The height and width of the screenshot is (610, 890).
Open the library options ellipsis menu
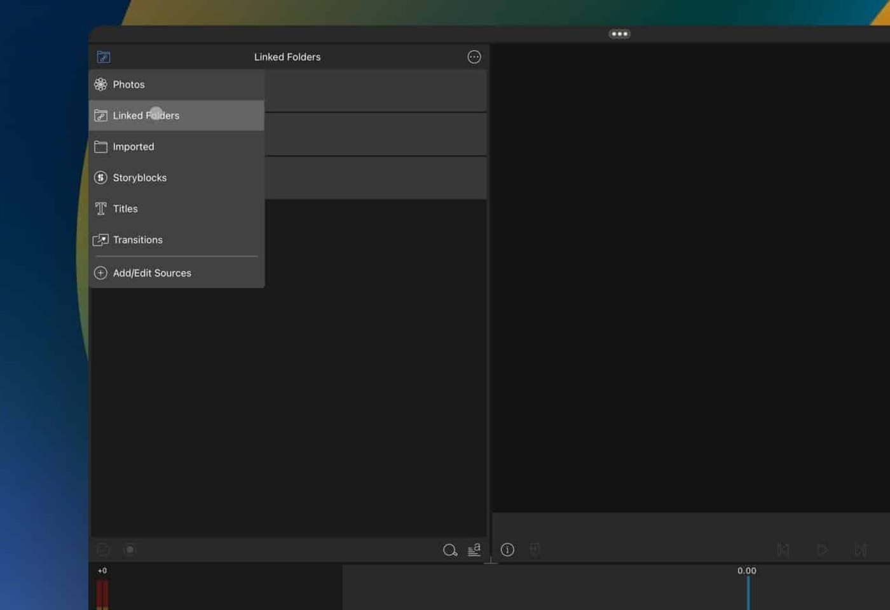click(474, 57)
